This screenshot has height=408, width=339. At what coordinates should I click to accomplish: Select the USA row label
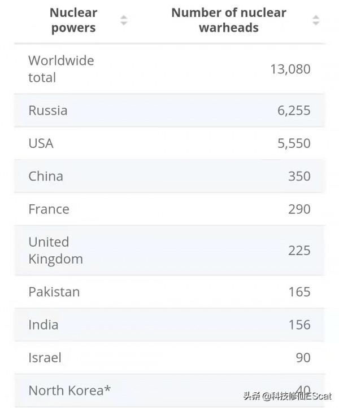(x=41, y=143)
